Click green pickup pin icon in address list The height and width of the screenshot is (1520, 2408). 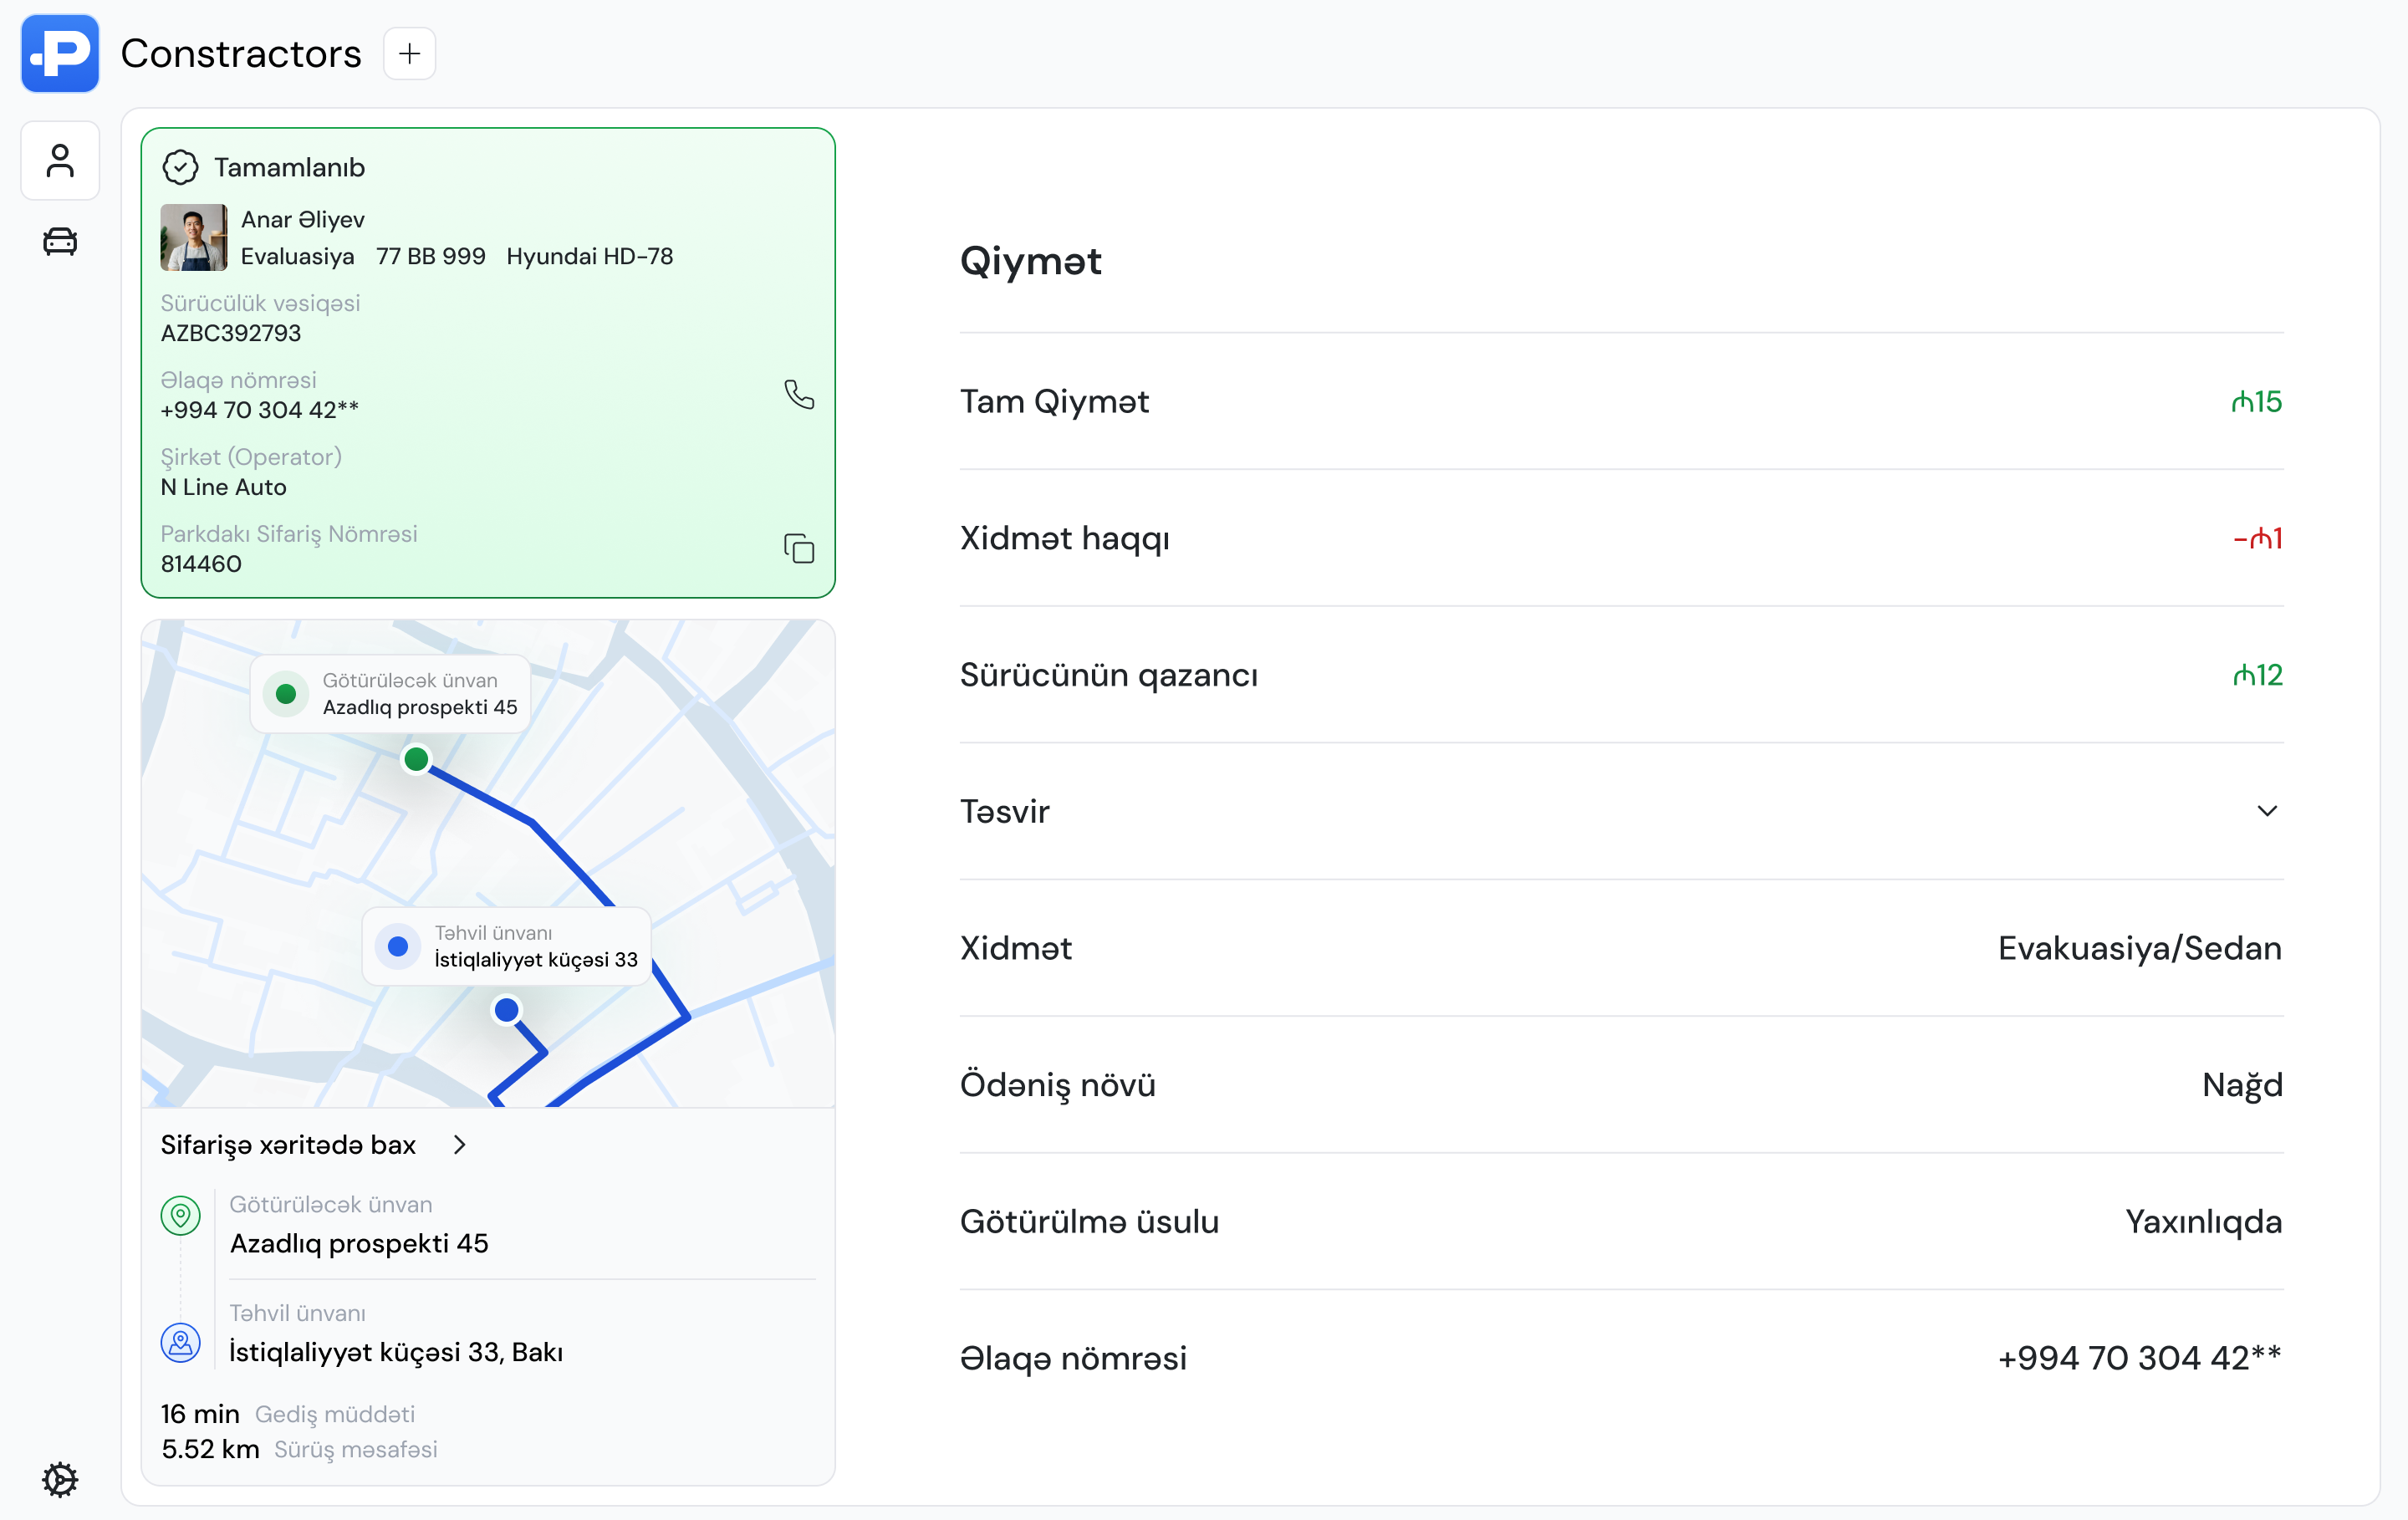tap(181, 1215)
